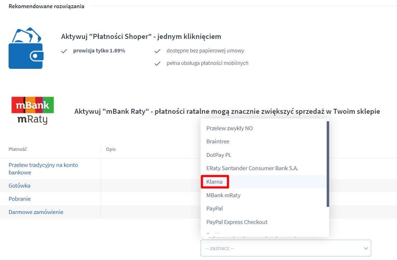Image resolution: width=397 pixels, height=260 pixels.
Task: Select ERaty Santander Consumer Bank S.A.
Action: (x=263, y=168)
